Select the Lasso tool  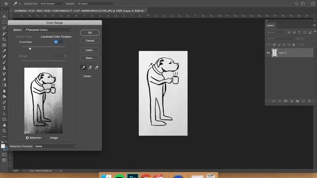[x=4, y=28]
